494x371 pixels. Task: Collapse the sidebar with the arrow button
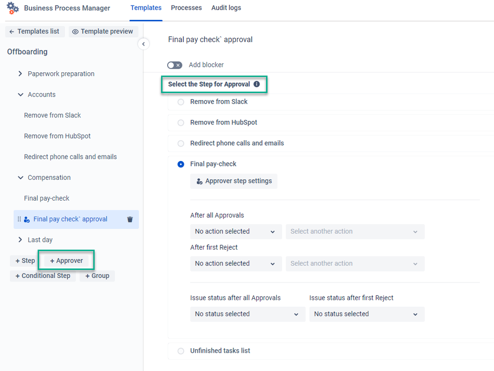click(x=143, y=44)
